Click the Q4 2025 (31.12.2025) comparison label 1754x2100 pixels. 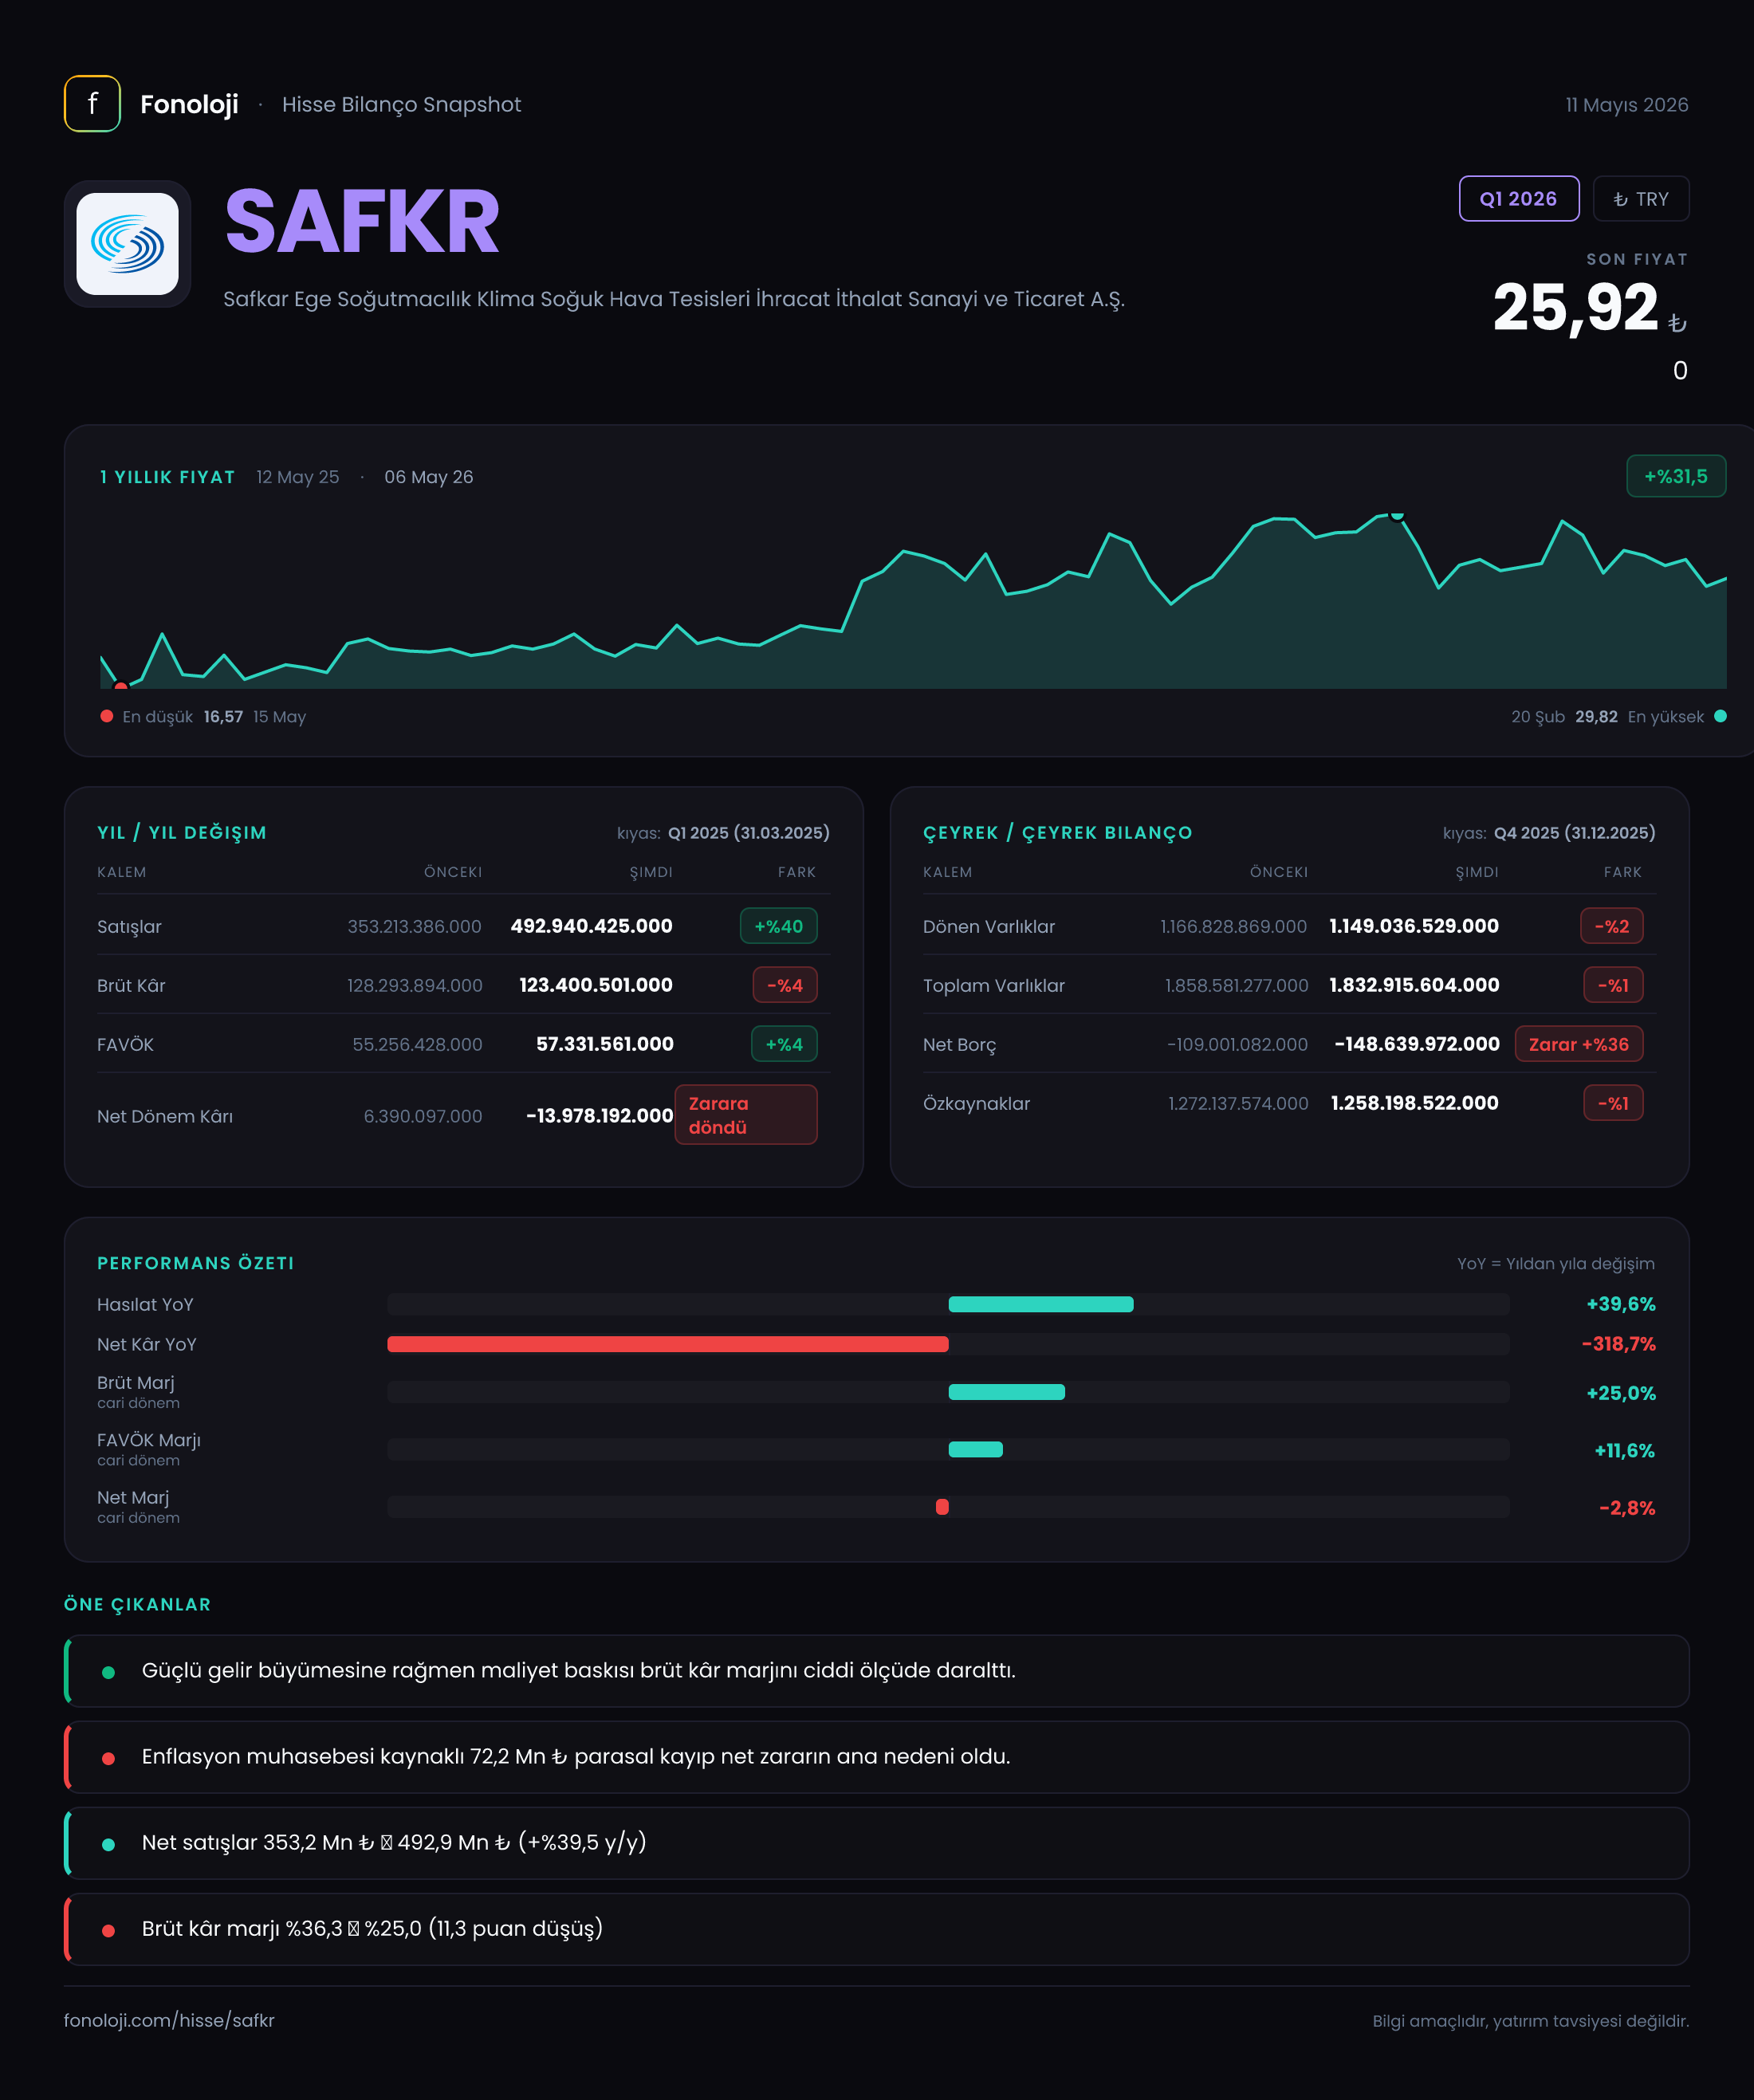tap(1574, 833)
